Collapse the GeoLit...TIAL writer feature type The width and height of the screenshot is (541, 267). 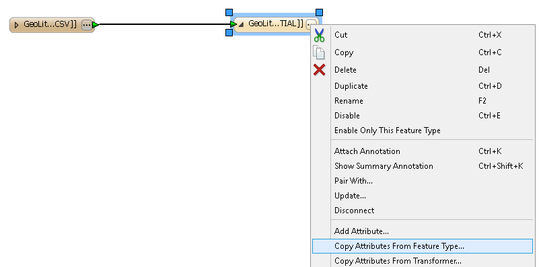242,24
